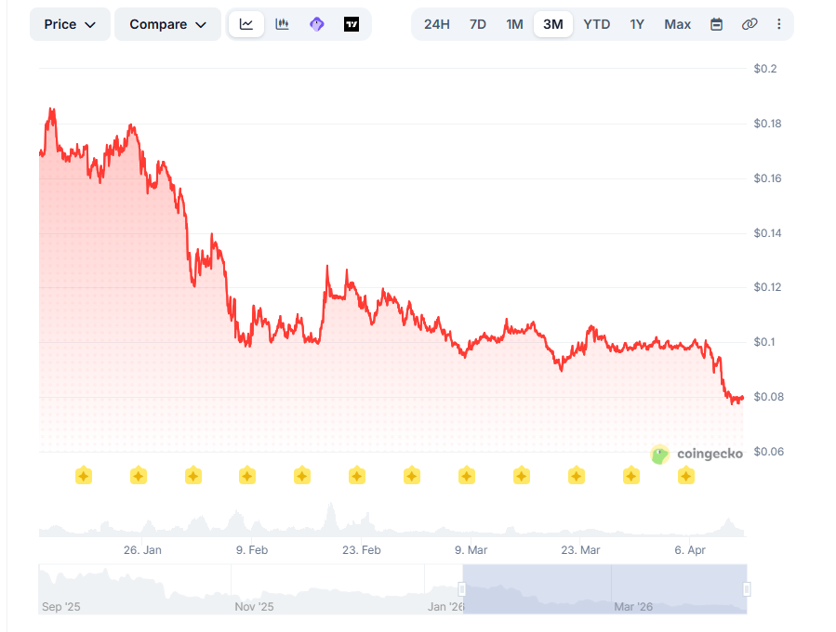This screenshot has height=632, width=836.
Task: Expand the Compare dropdown
Action: coord(167,24)
